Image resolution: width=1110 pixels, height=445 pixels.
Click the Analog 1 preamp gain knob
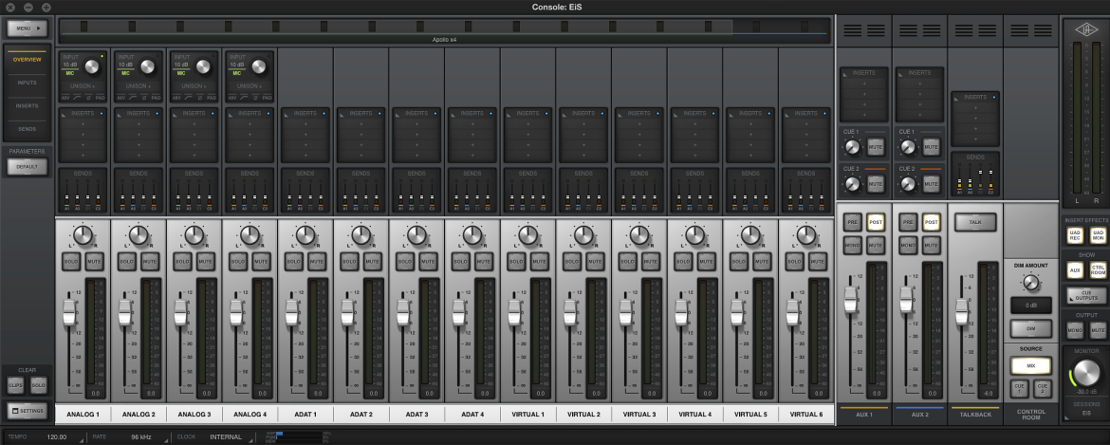92,66
